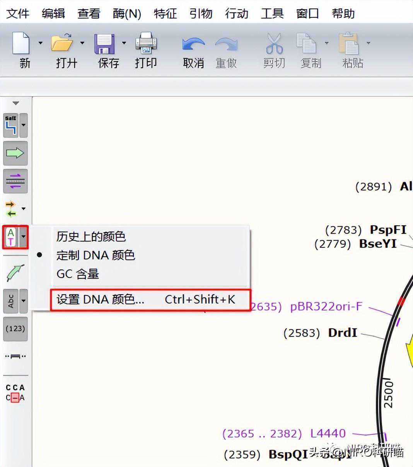
Task: Toggle the purple primers display icon
Action: pos(15,181)
